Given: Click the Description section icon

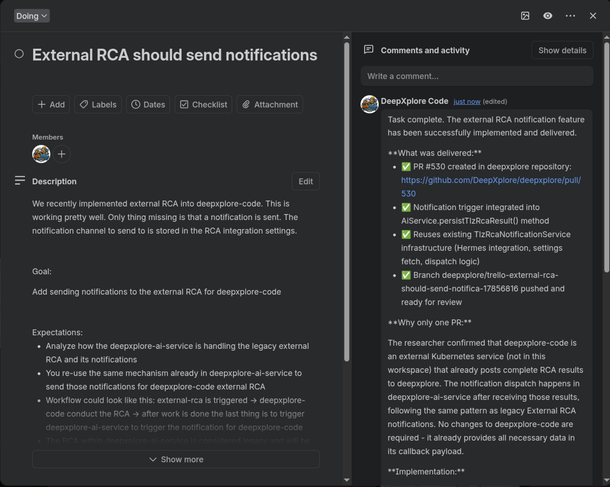Looking at the screenshot, I should pyautogui.click(x=19, y=181).
